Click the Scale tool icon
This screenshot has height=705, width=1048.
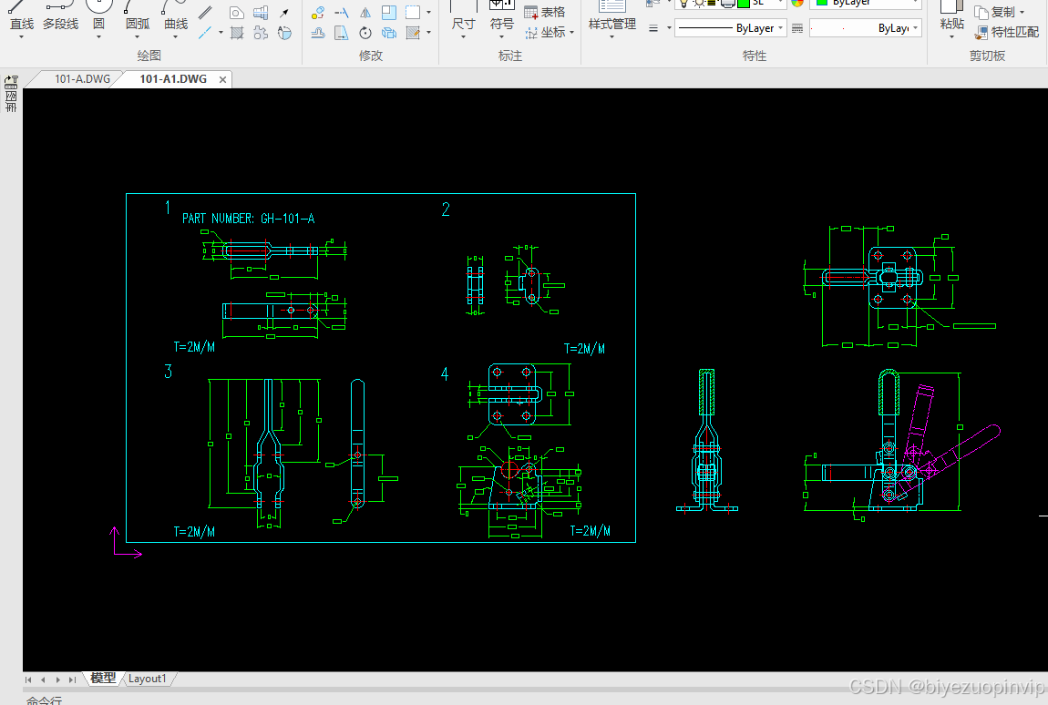(389, 13)
